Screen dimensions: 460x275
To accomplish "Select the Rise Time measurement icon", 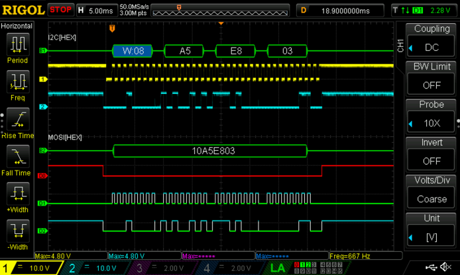I will click(x=18, y=119).
